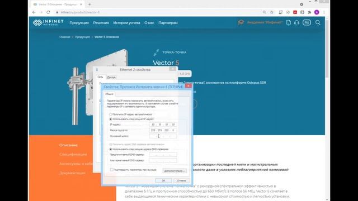Close the Vector 5 browser tab
Image resolution: width=358 pixels, height=201 pixels.
tap(81, 4)
